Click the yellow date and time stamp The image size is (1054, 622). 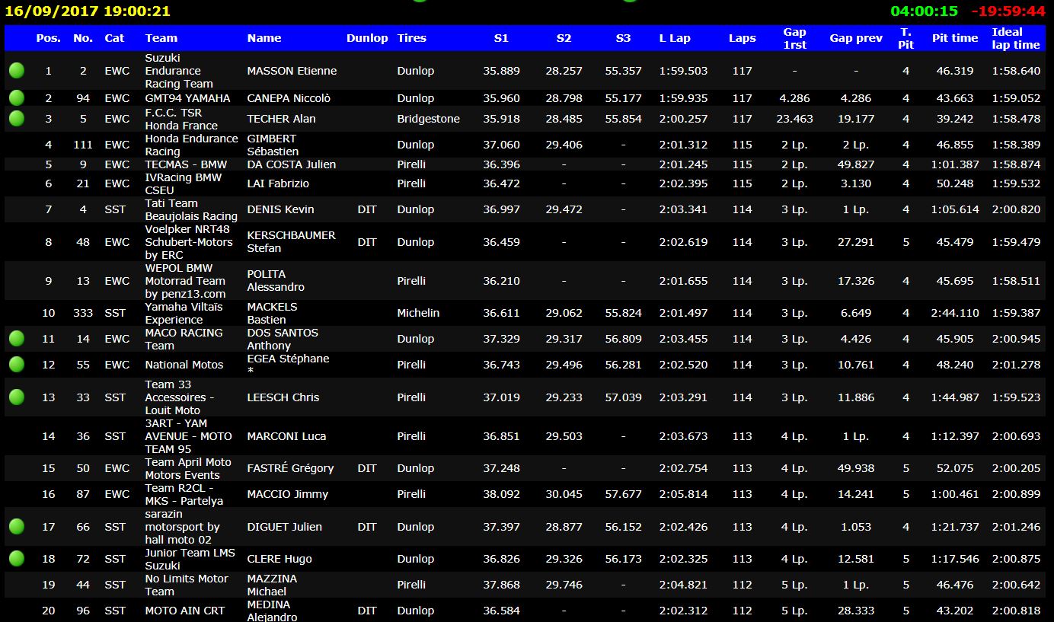click(x=88, y=11)
